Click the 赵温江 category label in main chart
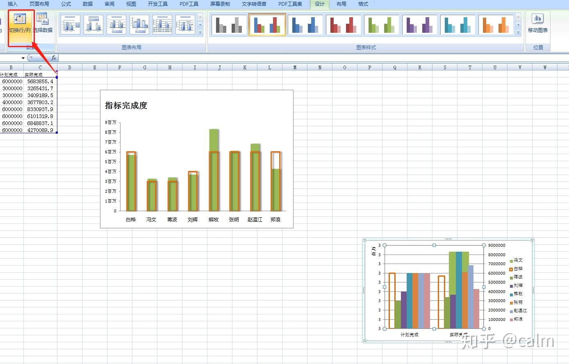 [255, 220]
